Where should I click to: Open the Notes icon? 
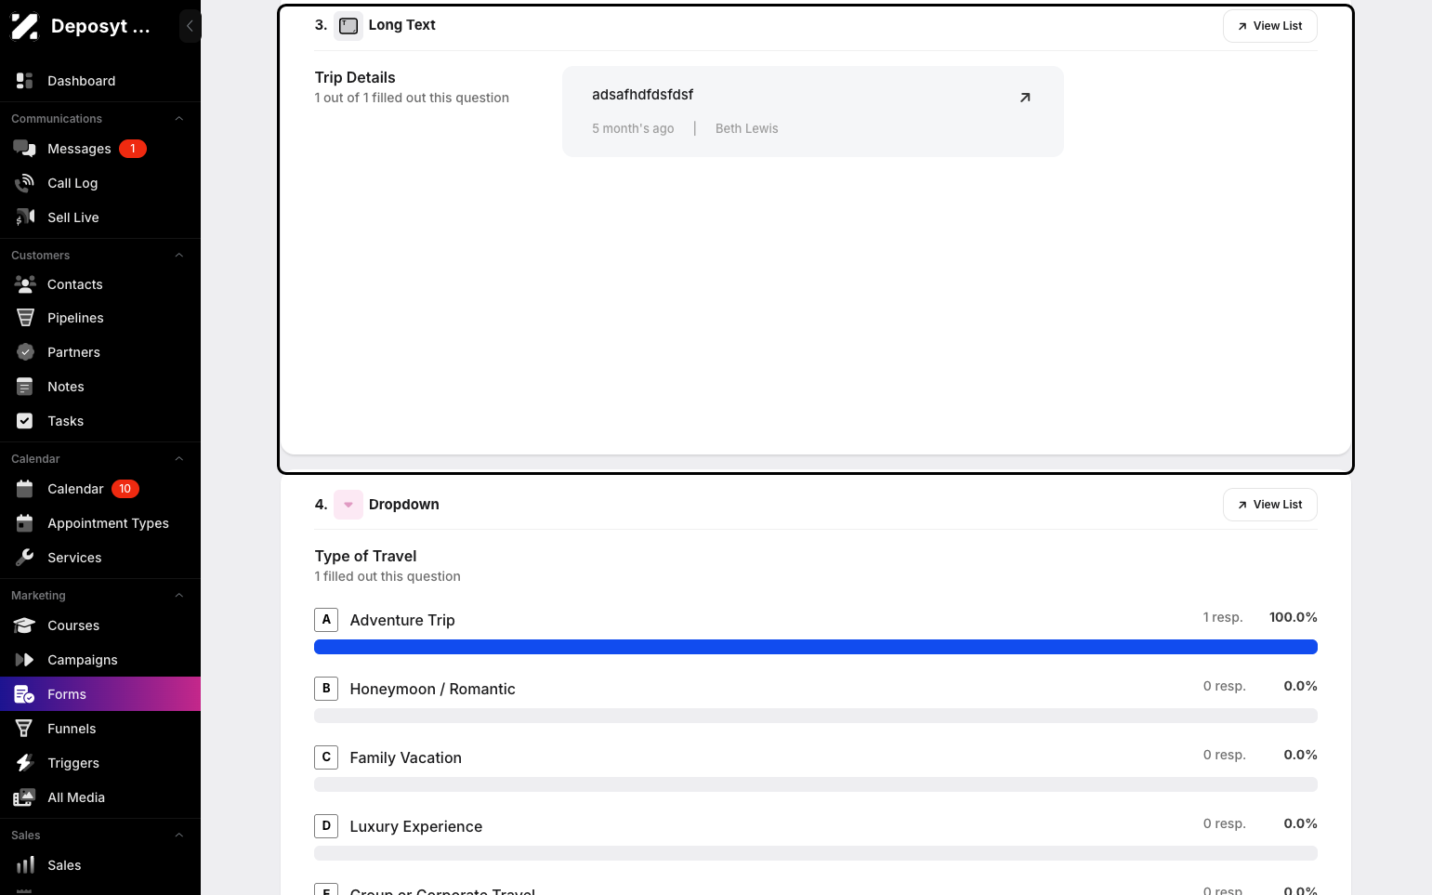point(25,387)
